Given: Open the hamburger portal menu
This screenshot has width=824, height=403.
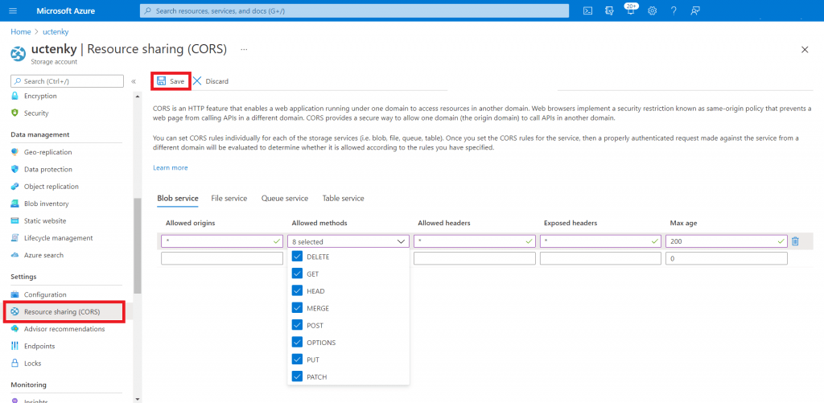Looking at the screenshot, I should pyautogui.click(x=12, y=10).
